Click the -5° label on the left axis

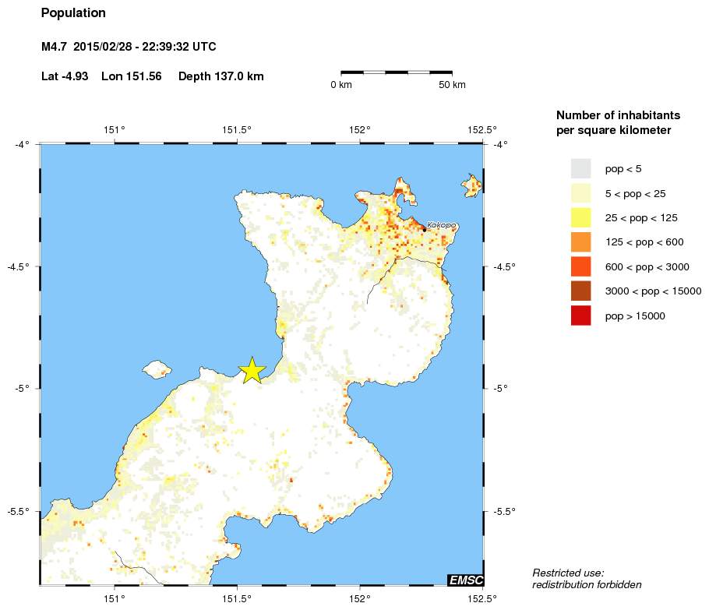coord(22,389)
